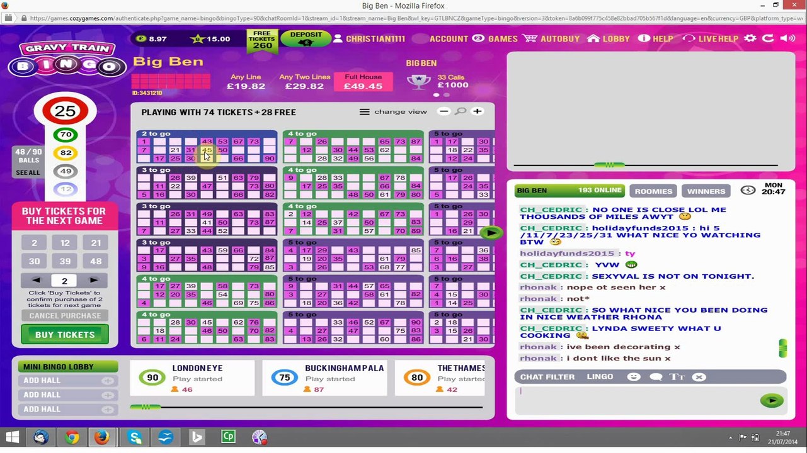
Task: Select 48 tickets quick-buy option
Action: coord(96,261)
